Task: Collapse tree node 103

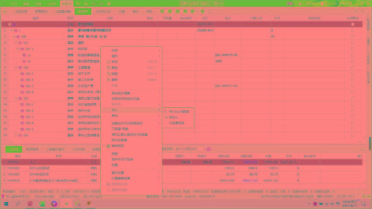Action: (x=16, y=98)
